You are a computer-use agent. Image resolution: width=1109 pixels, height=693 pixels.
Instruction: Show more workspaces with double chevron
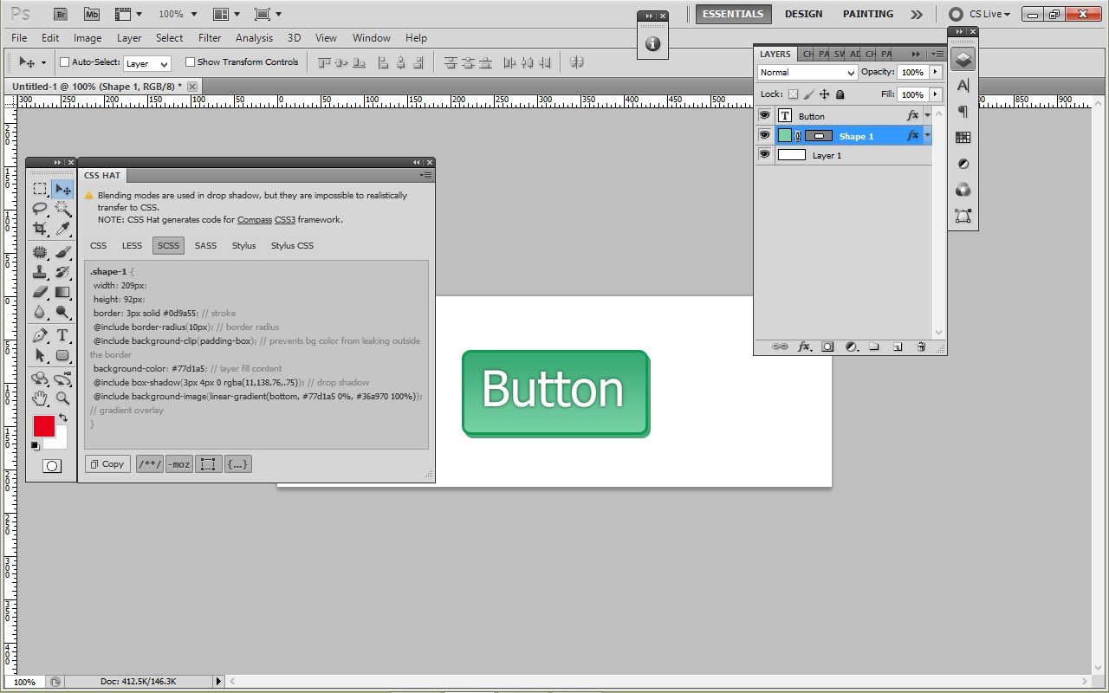(x=917, y=14)
